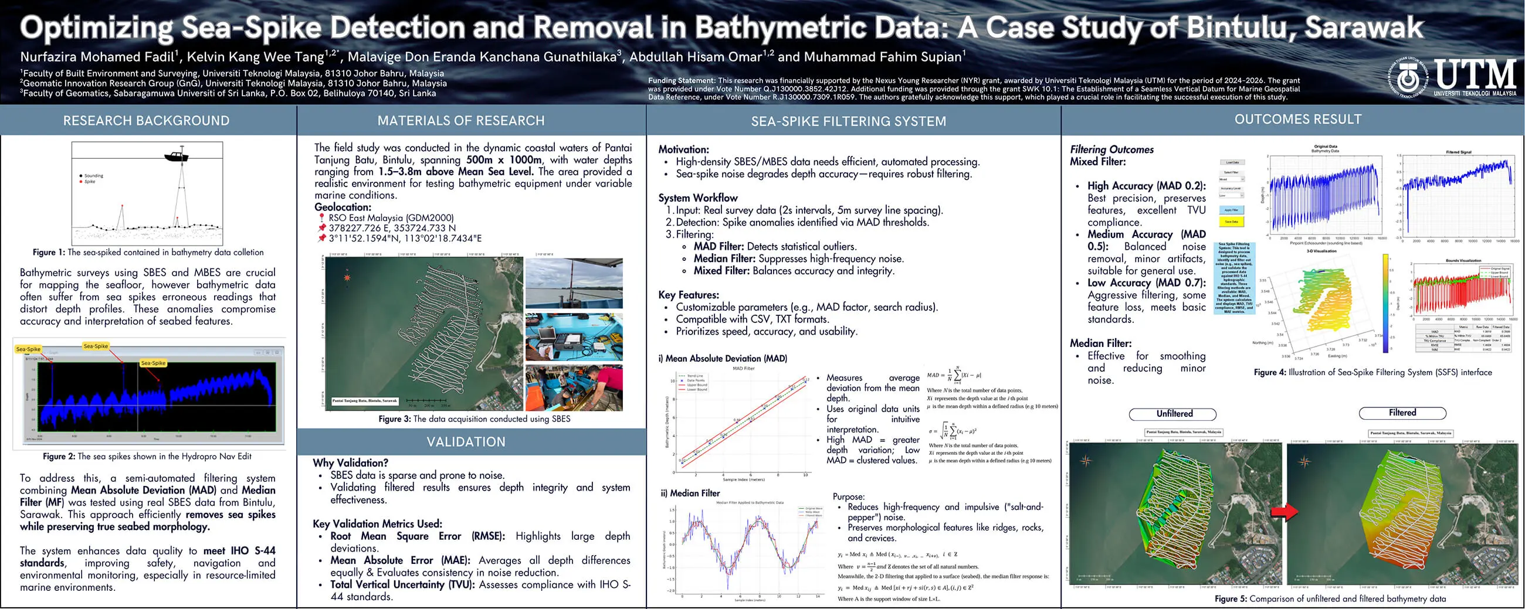Open the MAD Filter line chart
This screenshot has height=609, width=1525.
coord(738,424)
